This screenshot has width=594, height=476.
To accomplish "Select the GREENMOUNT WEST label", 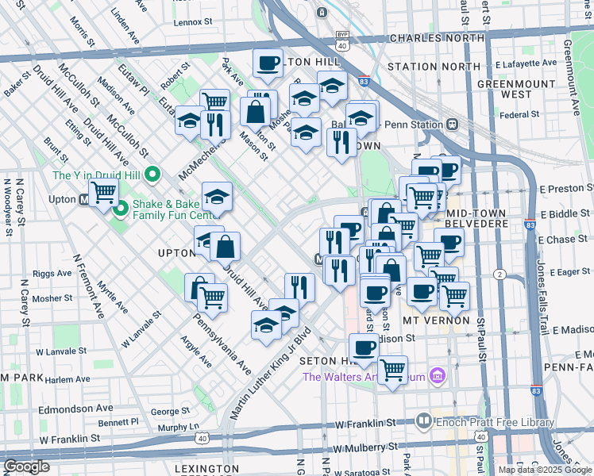I will point(516,90).
